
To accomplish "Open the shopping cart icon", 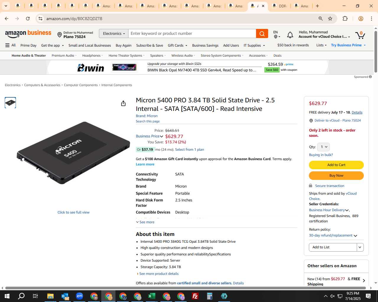I will [x=360, y=35].
